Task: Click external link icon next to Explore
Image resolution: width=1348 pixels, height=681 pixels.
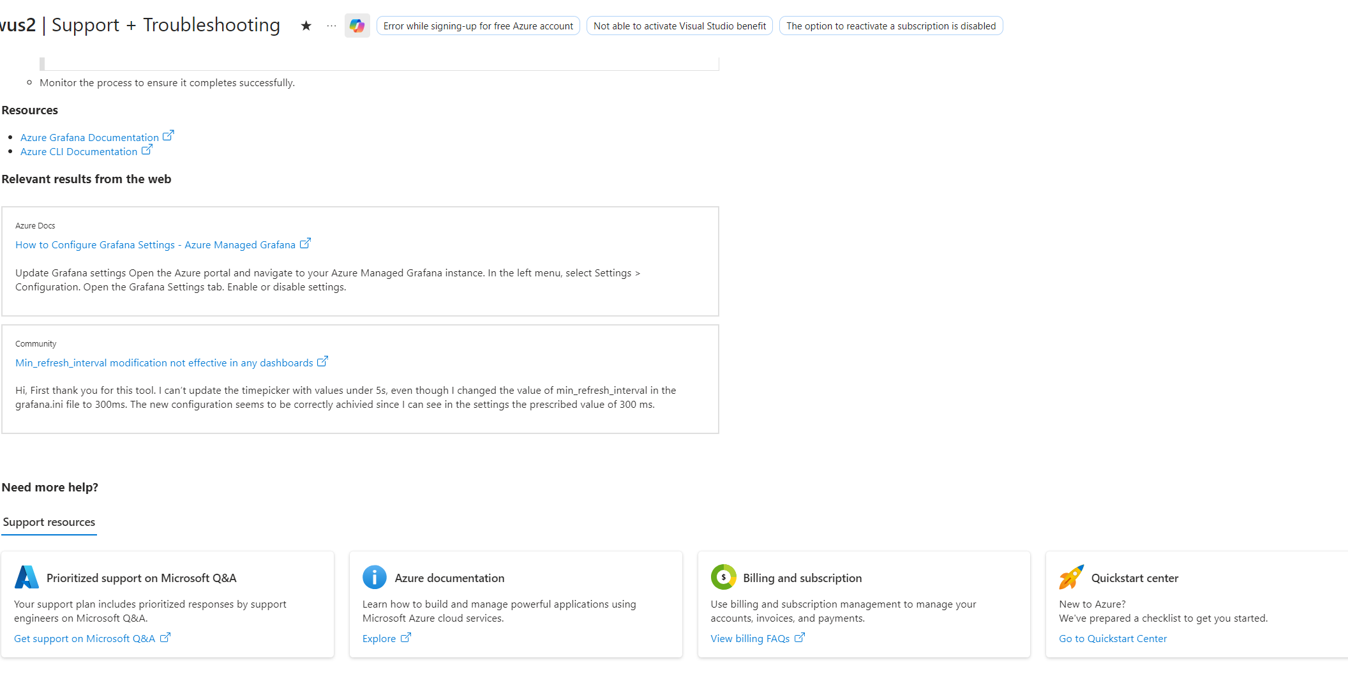Action: coord(406,638)
